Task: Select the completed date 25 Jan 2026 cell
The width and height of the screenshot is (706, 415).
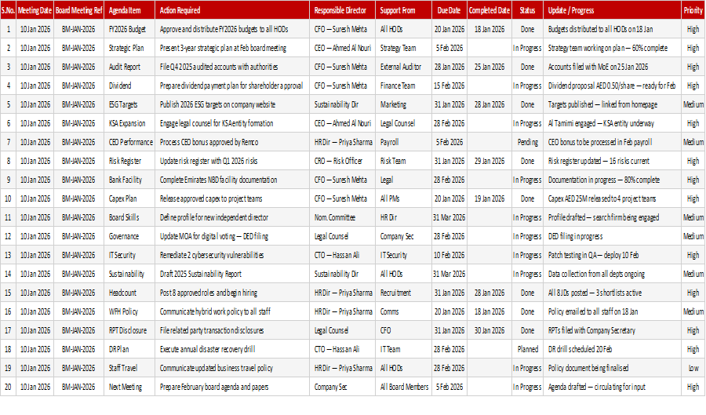Action: point(489,67)
